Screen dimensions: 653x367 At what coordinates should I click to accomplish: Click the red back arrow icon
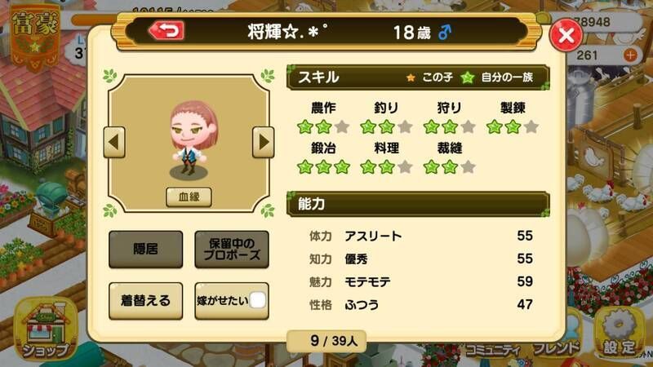[167, 31]
